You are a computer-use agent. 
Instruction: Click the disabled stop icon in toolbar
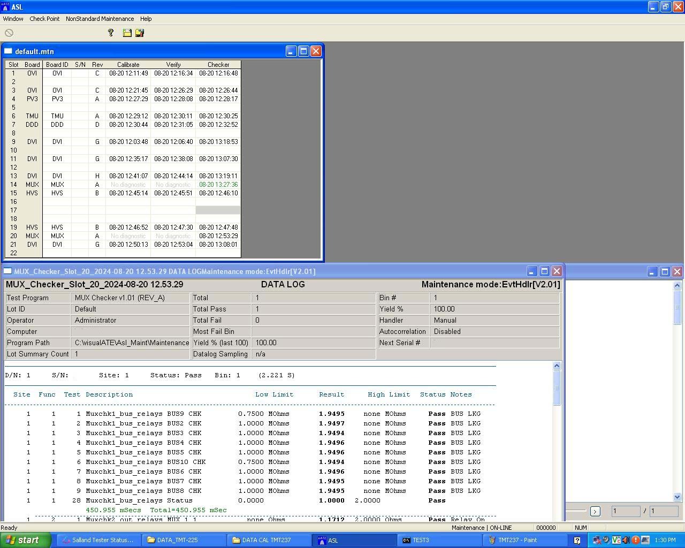9,33
